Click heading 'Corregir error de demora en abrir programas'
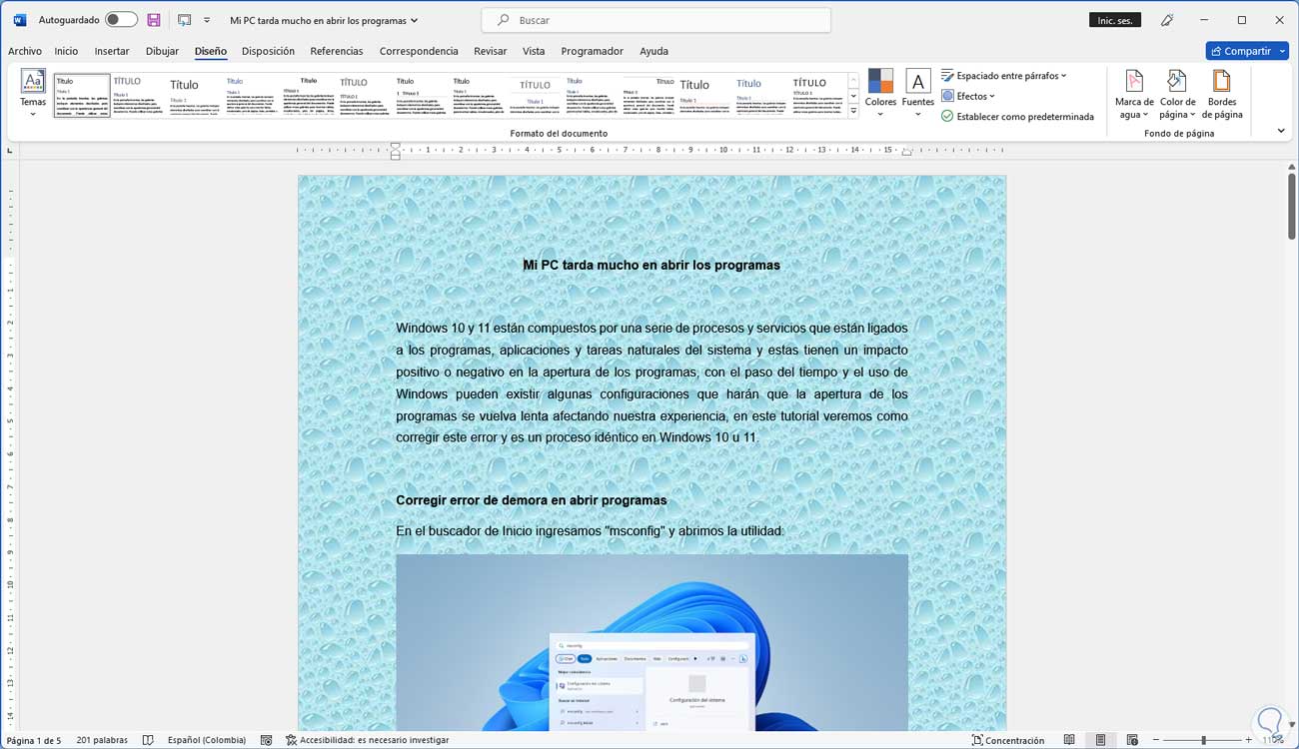This screenshot has width=1299, height=749. click(531, 500)
